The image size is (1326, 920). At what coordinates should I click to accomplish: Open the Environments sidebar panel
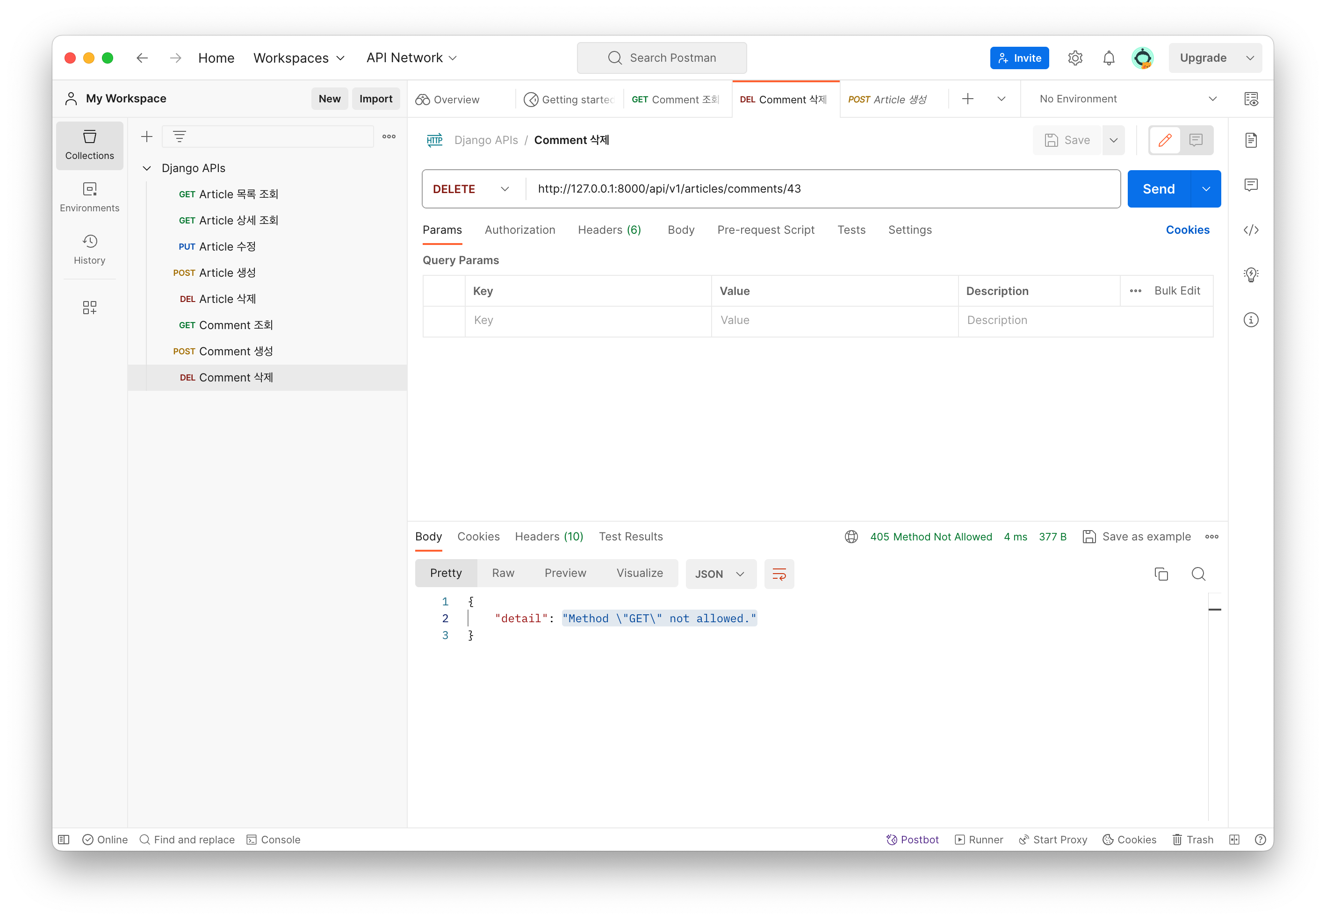coord(89,197)
